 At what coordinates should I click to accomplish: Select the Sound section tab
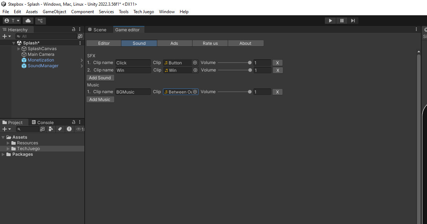(139, 43)
